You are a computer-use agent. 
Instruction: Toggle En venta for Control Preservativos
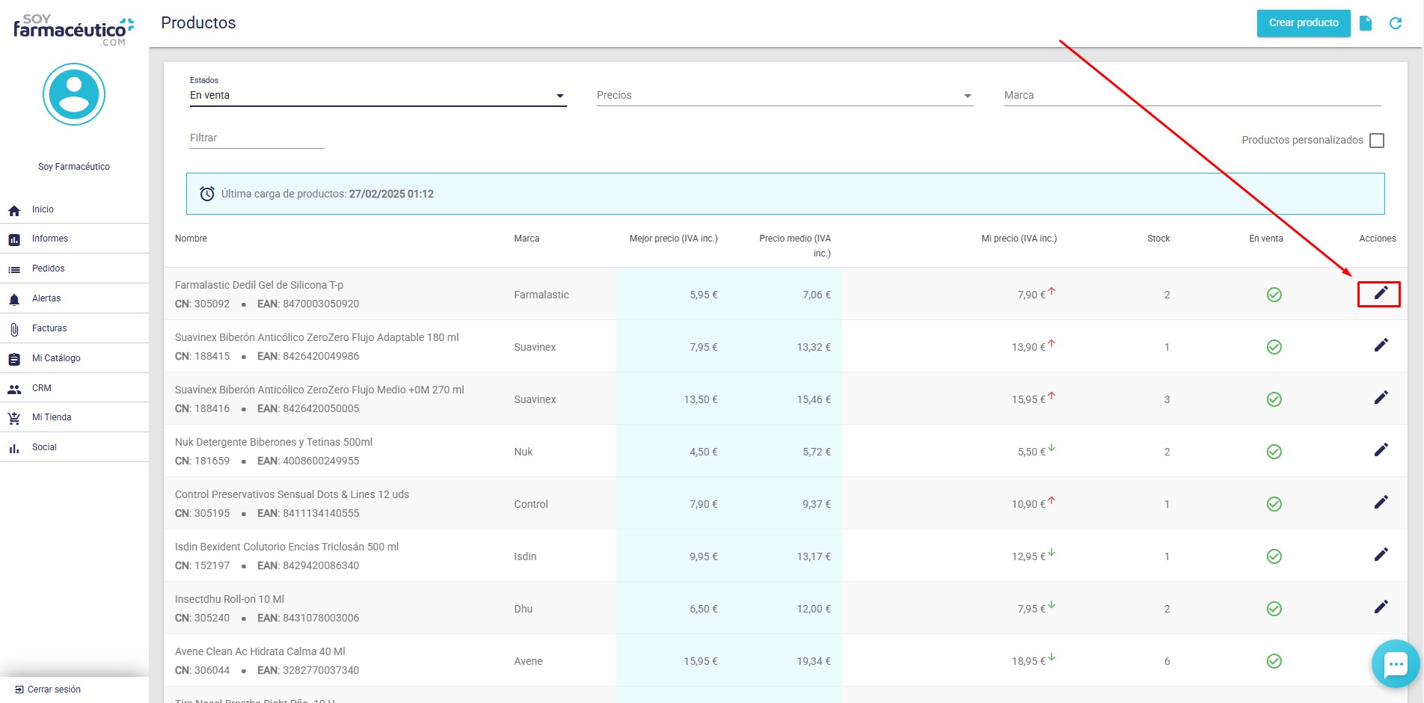(1274, 504)
